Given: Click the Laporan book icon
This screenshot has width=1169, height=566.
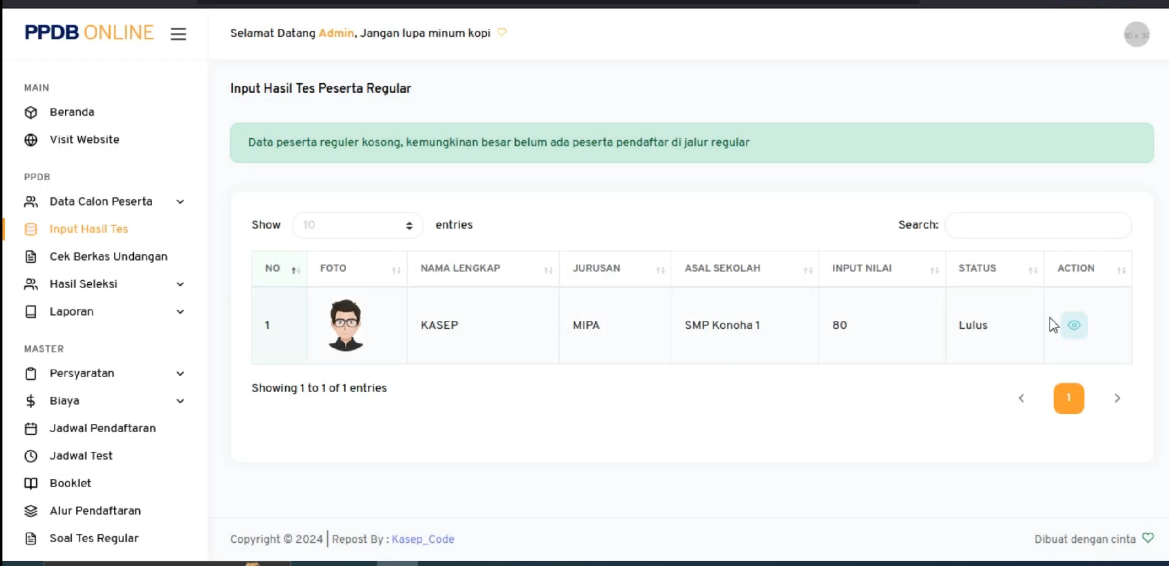Looking at the screenshot, I should click(x=31, y=311).
